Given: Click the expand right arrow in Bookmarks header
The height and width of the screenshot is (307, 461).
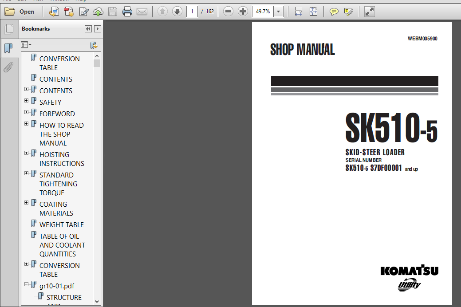Looking at the screenshot, I should [x=98, y=29].
